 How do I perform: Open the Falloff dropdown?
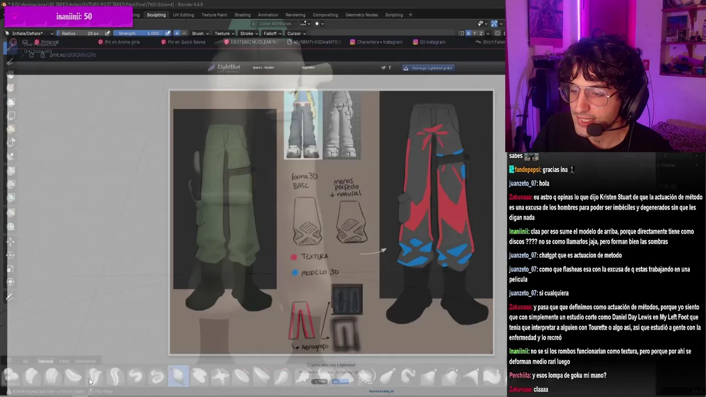(x=271, y=33)
